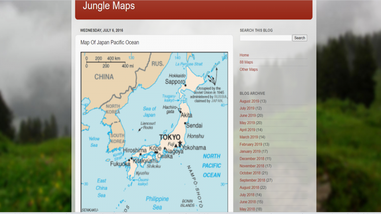The height and width of the screenshot is (214, 381).
Task: Click the Japan map image
Action: pos(154,132)
